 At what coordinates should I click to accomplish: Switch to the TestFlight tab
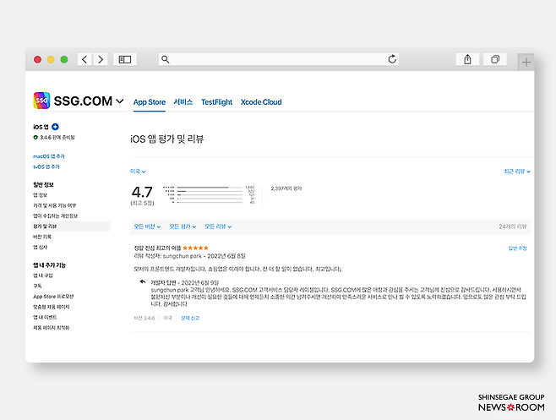point(216,102)
